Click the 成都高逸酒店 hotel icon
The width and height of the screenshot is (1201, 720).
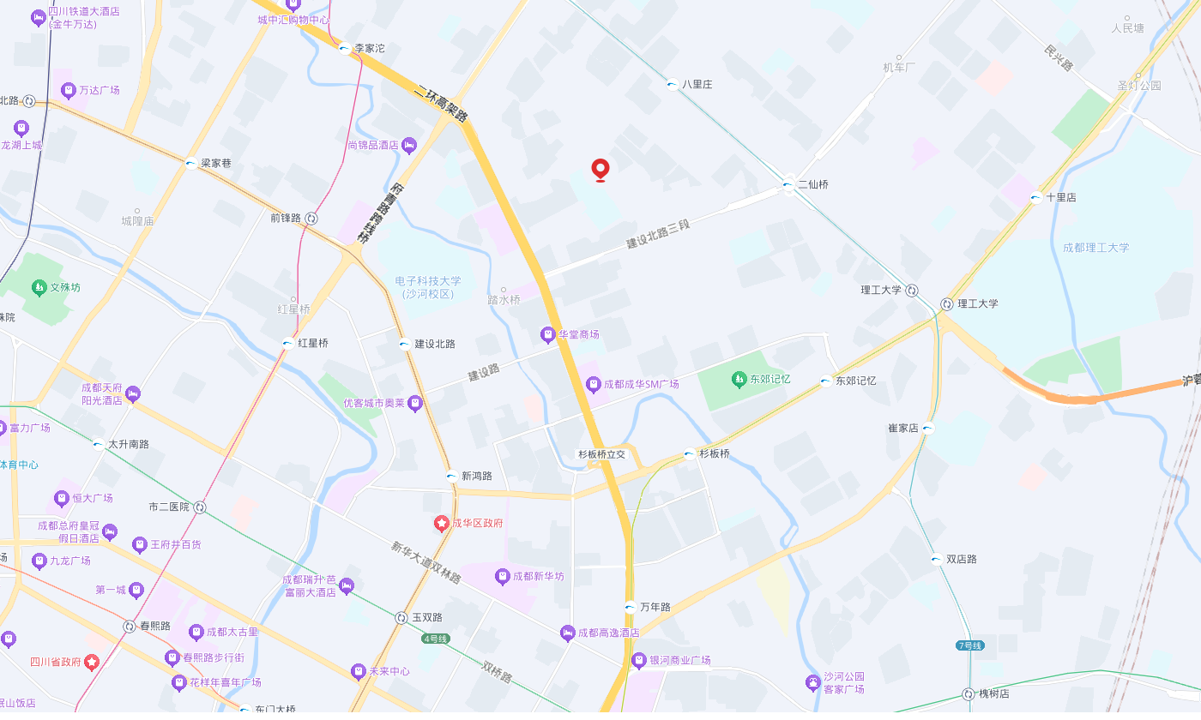(x=567, y=633)
